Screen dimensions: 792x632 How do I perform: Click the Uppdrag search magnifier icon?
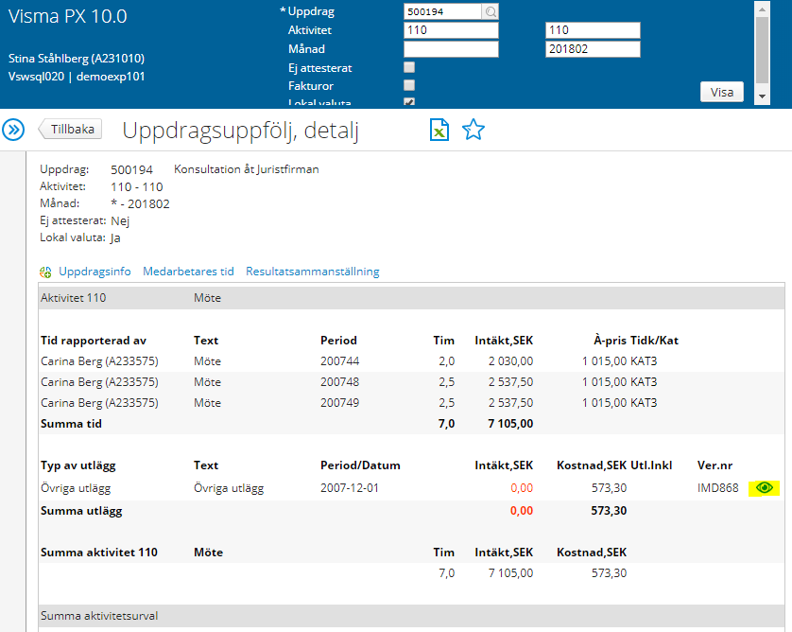[491, 12]
